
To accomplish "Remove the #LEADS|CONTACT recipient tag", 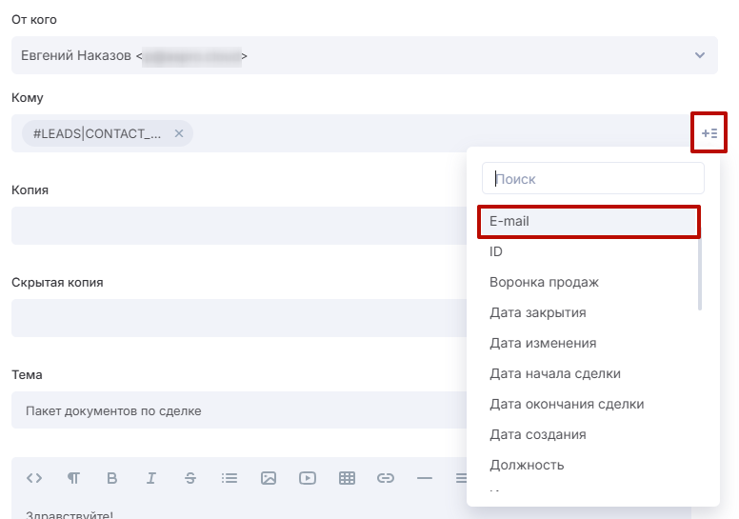I will tap(178, 133).
